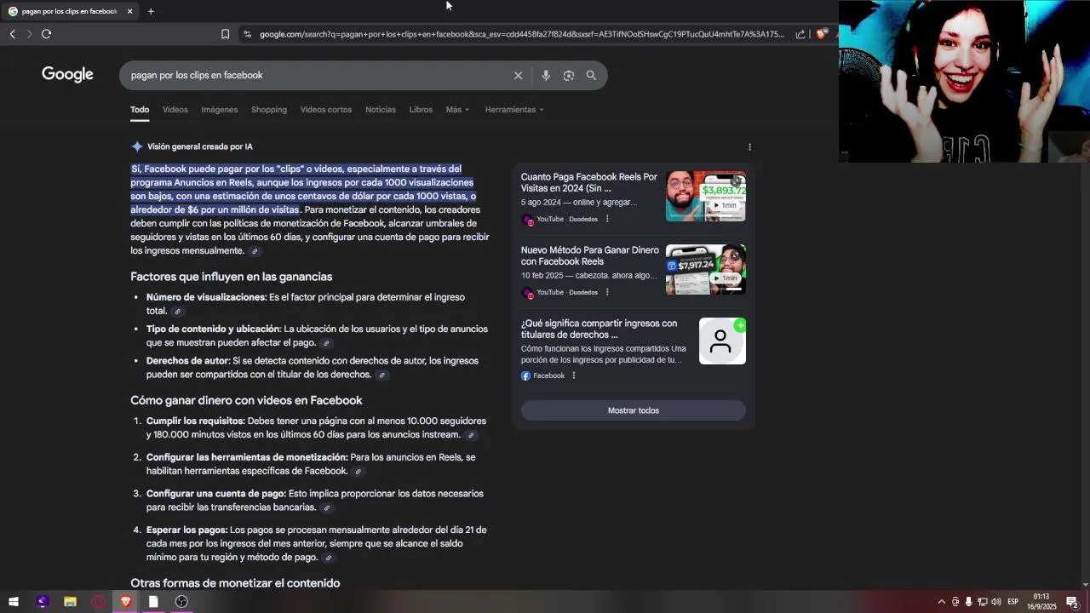Viewport: 1090px width, 613px height.
Task: Start voice search with the microphone icon
Action: point(546,75)
